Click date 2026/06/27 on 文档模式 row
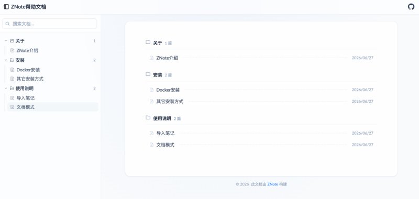 point(362,145)
